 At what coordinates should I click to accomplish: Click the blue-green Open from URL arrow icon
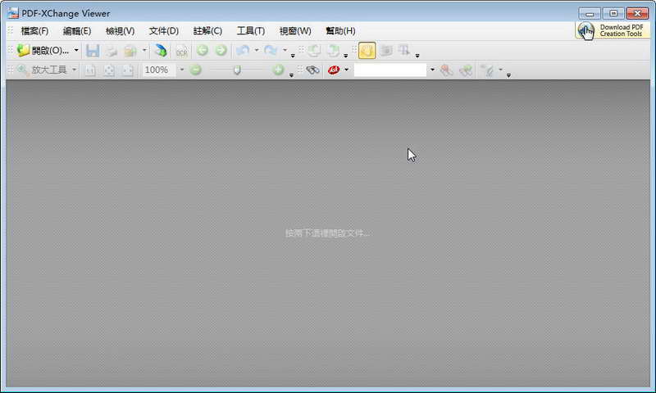click(160, 51)
